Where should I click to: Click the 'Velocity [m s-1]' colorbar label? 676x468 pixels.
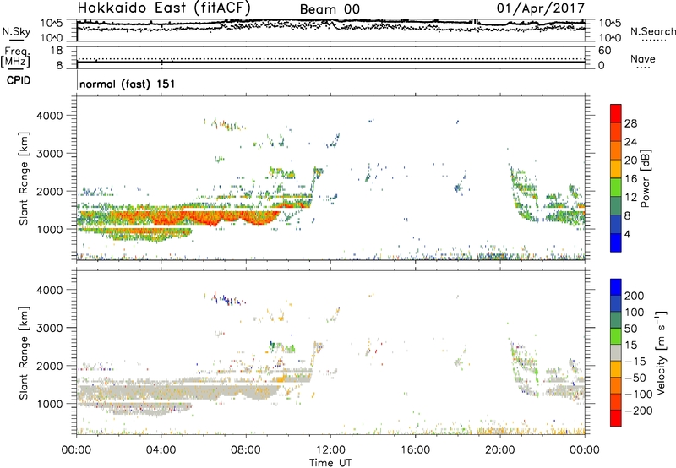point(661,352)
